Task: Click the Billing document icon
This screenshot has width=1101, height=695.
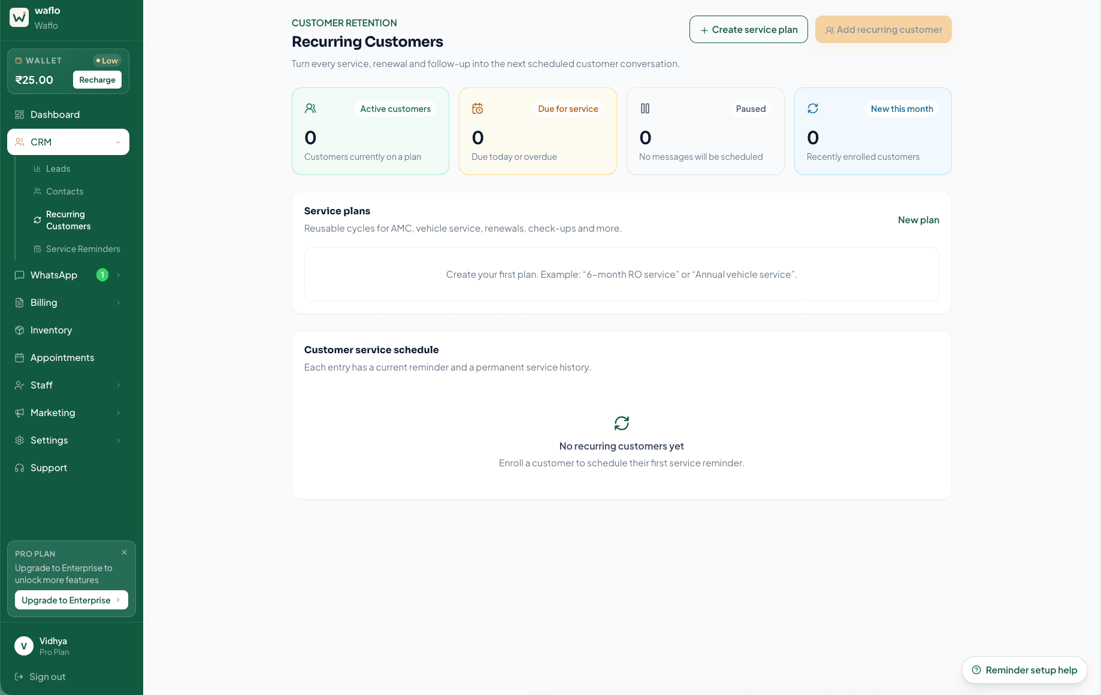Action: 20,302
